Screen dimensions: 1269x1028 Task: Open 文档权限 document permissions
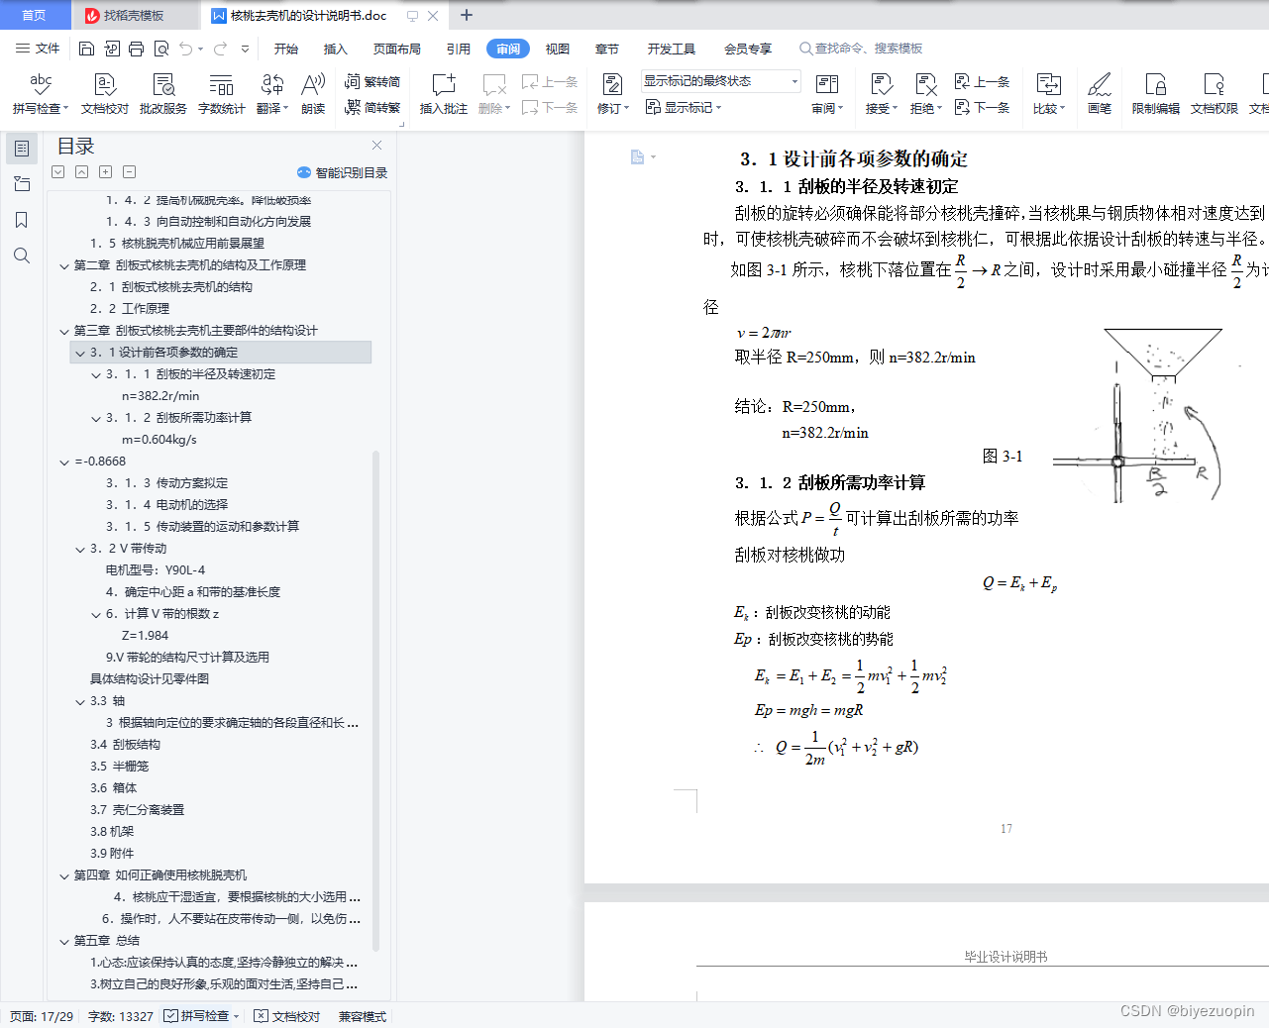tap(1215, 94)
